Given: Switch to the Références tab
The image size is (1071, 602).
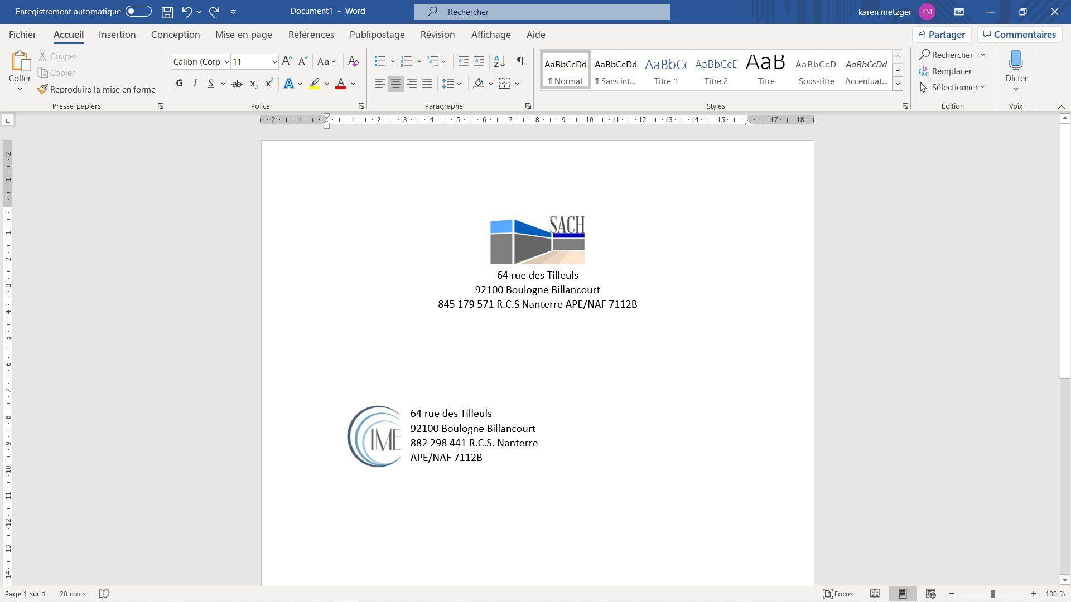Looking at the screenshot, I should pyautogui.click(x=311, y=35).
